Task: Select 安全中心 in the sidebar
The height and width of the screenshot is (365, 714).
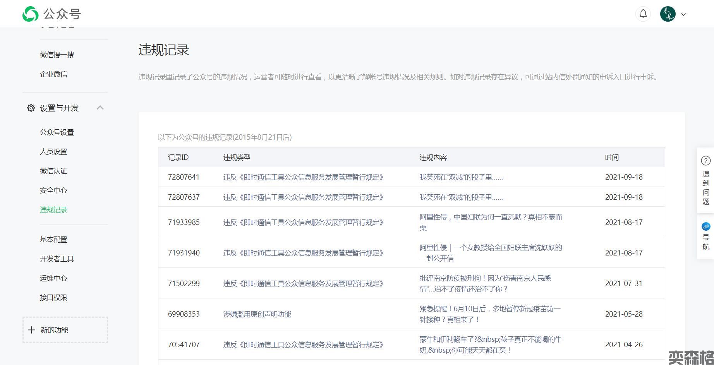Action: click(53, 190)
